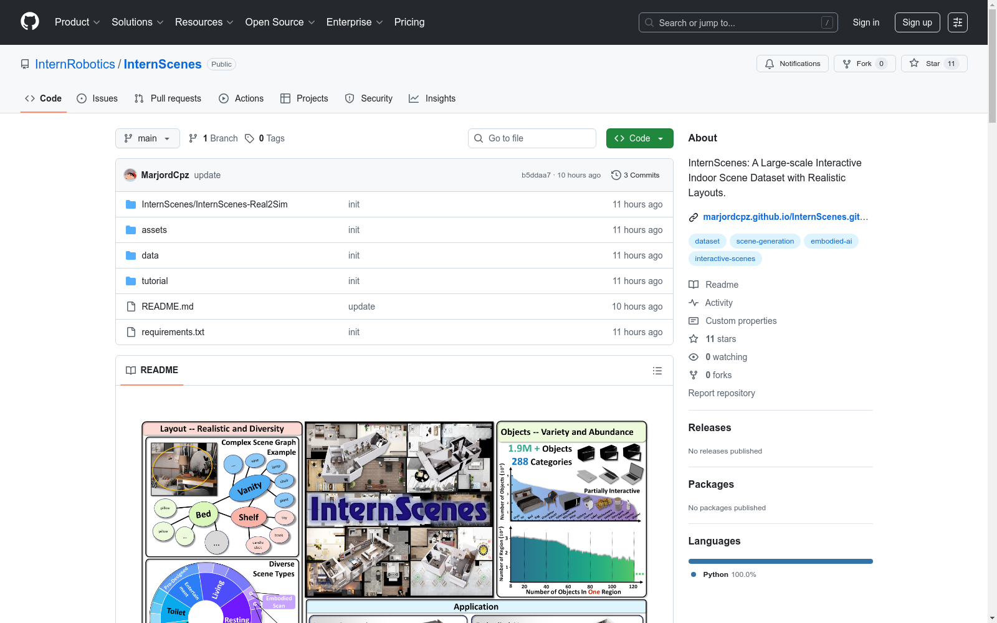Screen dimensions: 997x623
Task: Click the tag icon beside 0 Tags
Action: [249, 138]
